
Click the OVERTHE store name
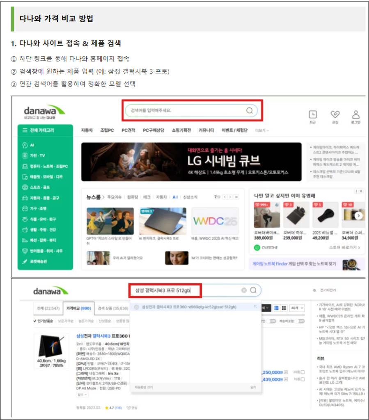[270, 247]
